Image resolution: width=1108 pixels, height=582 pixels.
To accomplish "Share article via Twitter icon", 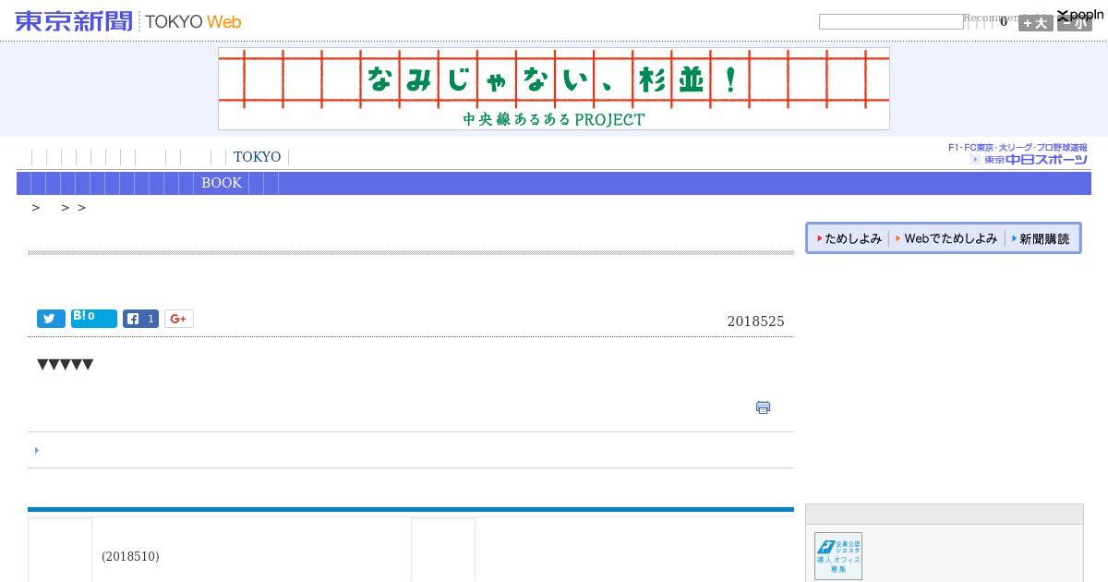I will (x=51, y=319).
